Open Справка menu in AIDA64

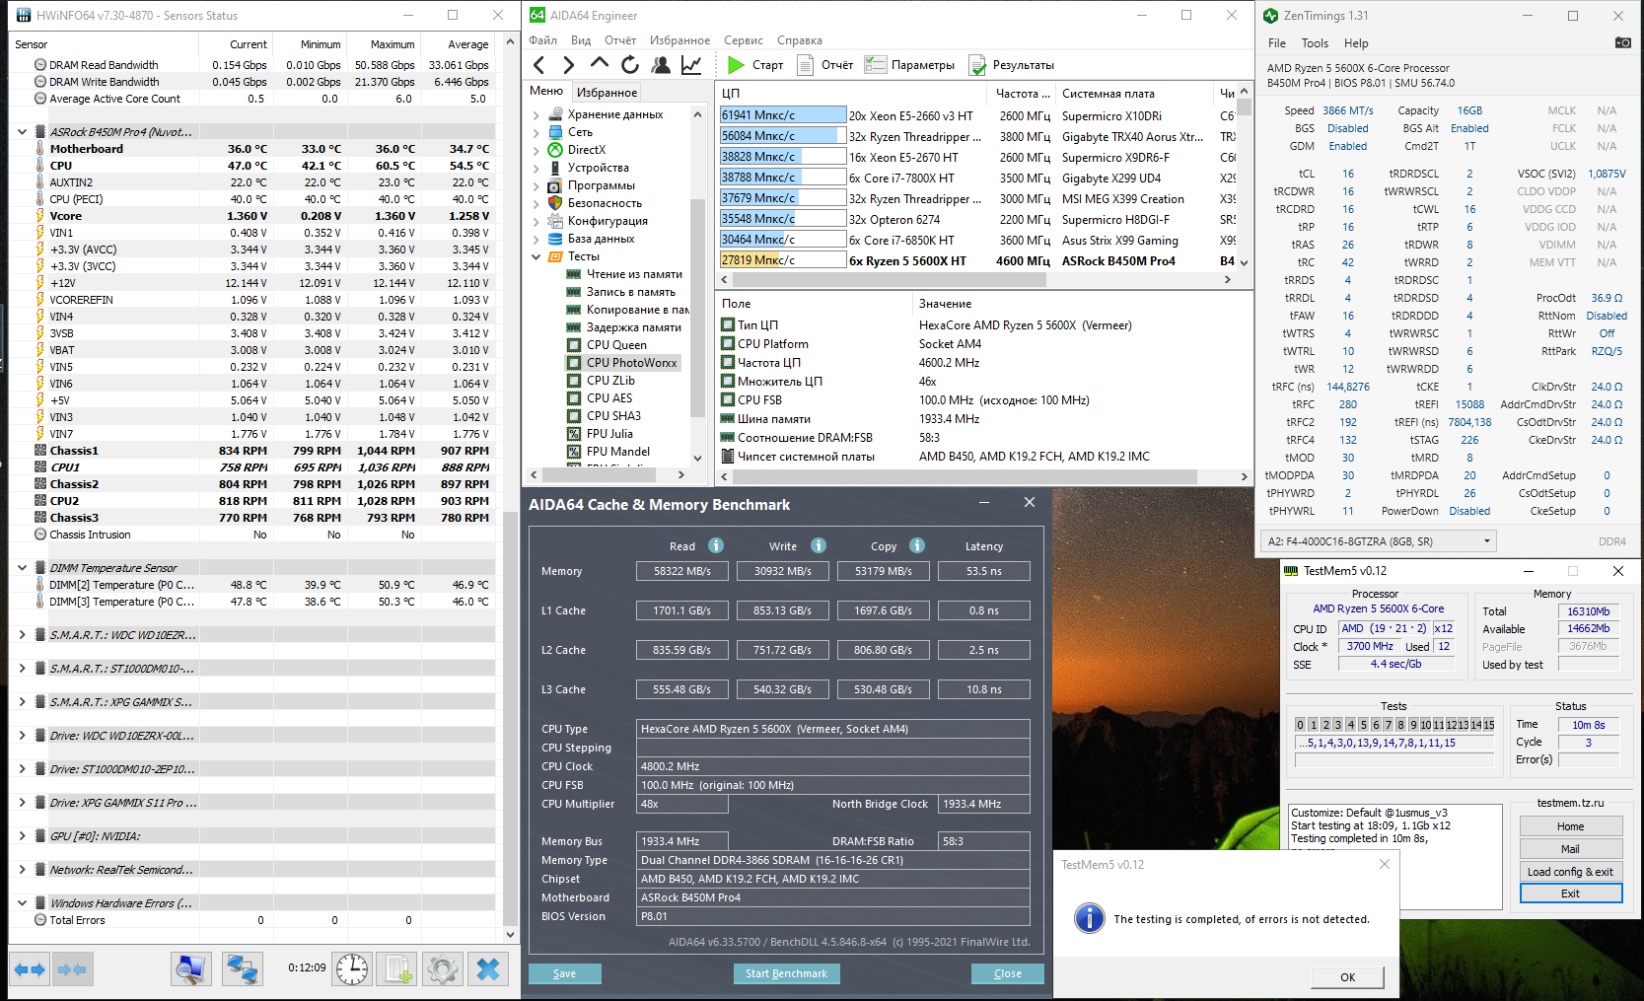pyautogui.click(x=800, y=40)
